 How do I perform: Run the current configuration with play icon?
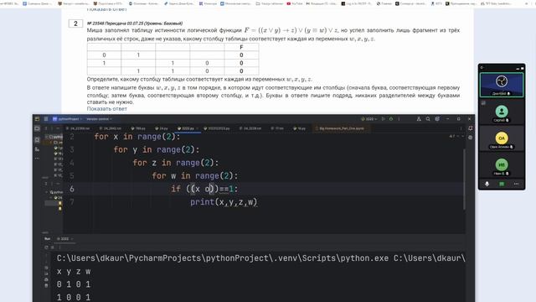point(384,119)
